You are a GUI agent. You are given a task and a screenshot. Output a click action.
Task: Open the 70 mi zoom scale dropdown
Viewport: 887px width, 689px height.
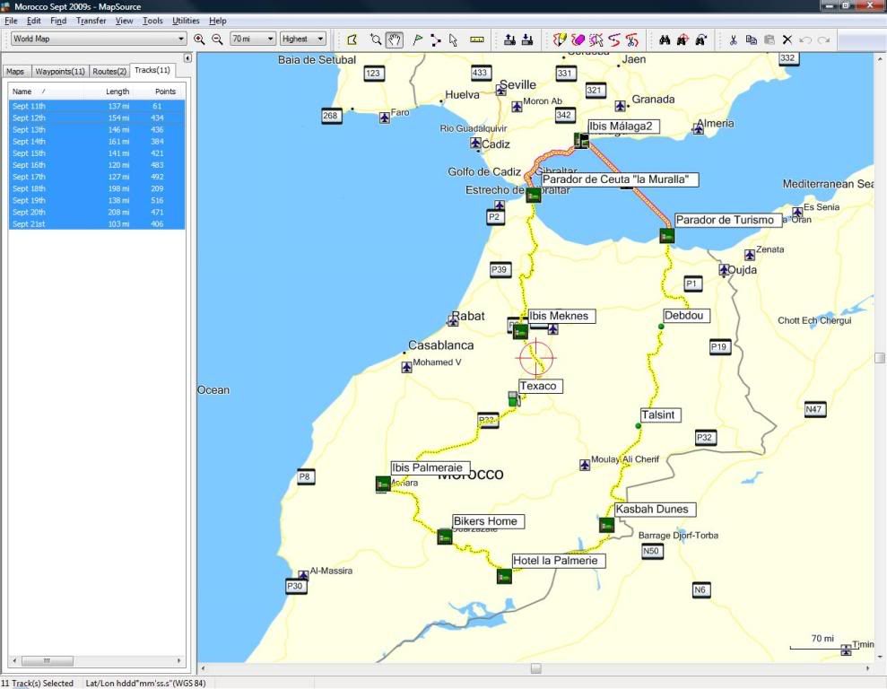point(253,39)
